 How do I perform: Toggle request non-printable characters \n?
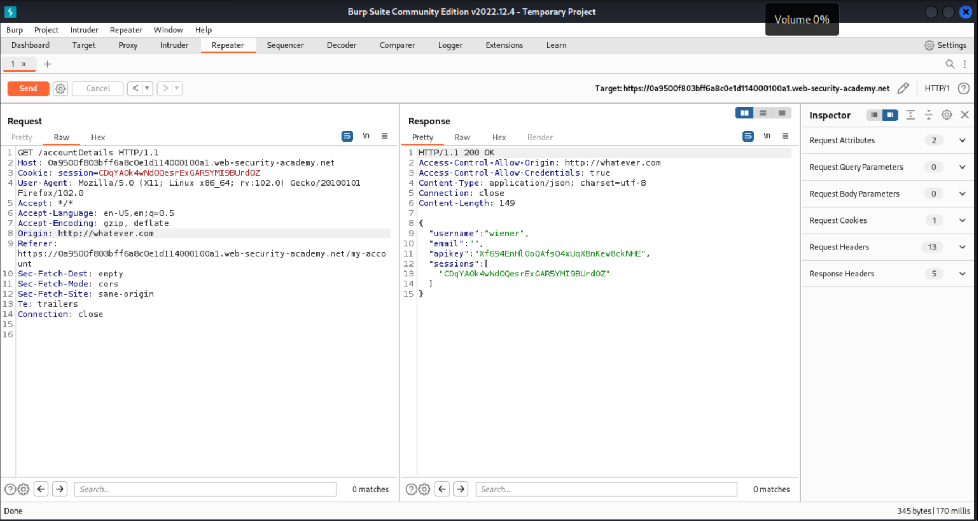366,136
